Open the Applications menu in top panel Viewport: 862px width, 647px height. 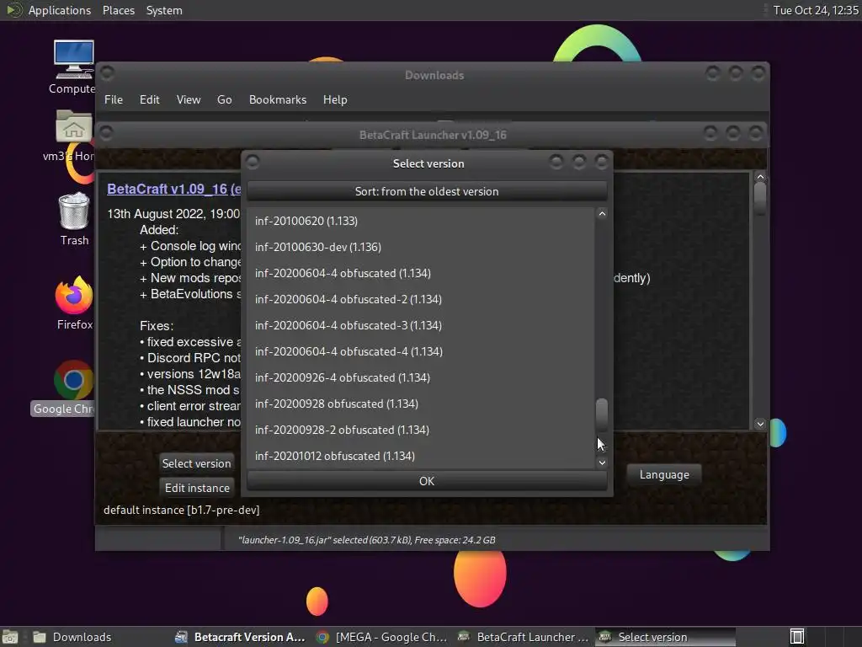[x=60, y=10]
